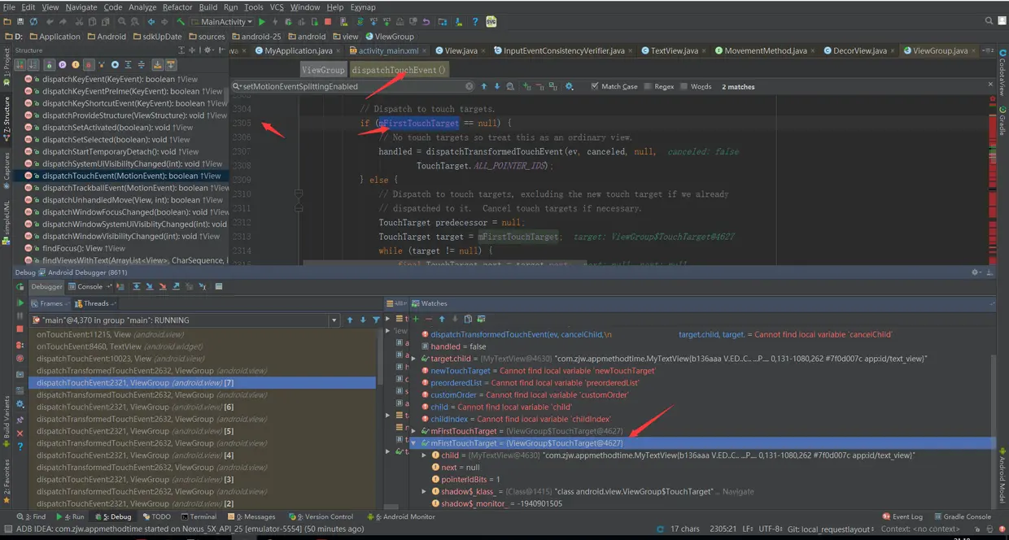
Task: Toggle Autoscroll from Source in Structure
Action: click(171, 64)
